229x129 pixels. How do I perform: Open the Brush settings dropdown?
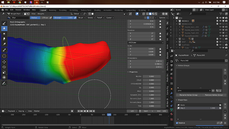(x=82, y=18)
